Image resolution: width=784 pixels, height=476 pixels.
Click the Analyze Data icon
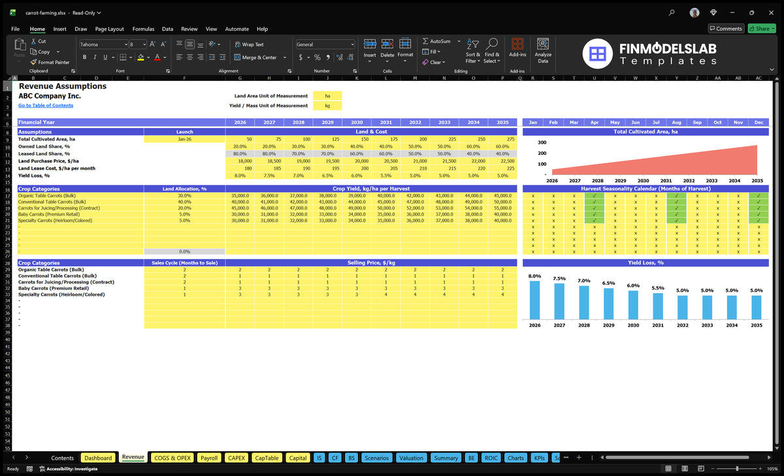(x=542, y=44)
